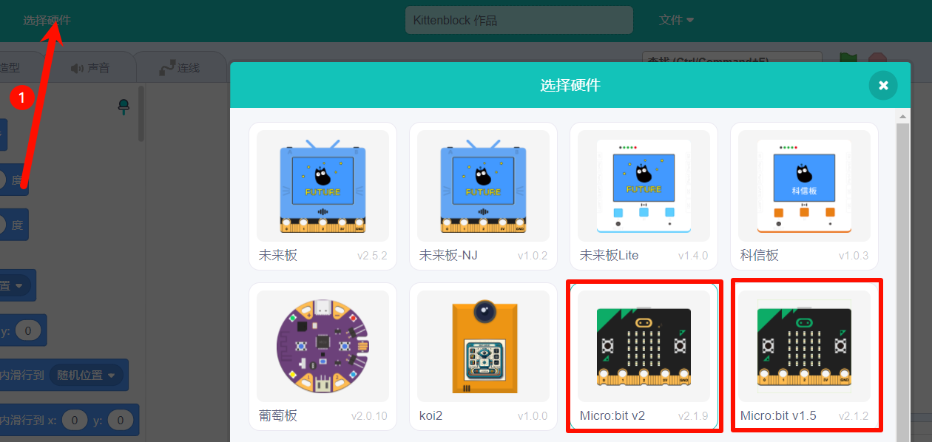Open the 文件 dropdown menu

pyautogui.click(x=676, y=20)
